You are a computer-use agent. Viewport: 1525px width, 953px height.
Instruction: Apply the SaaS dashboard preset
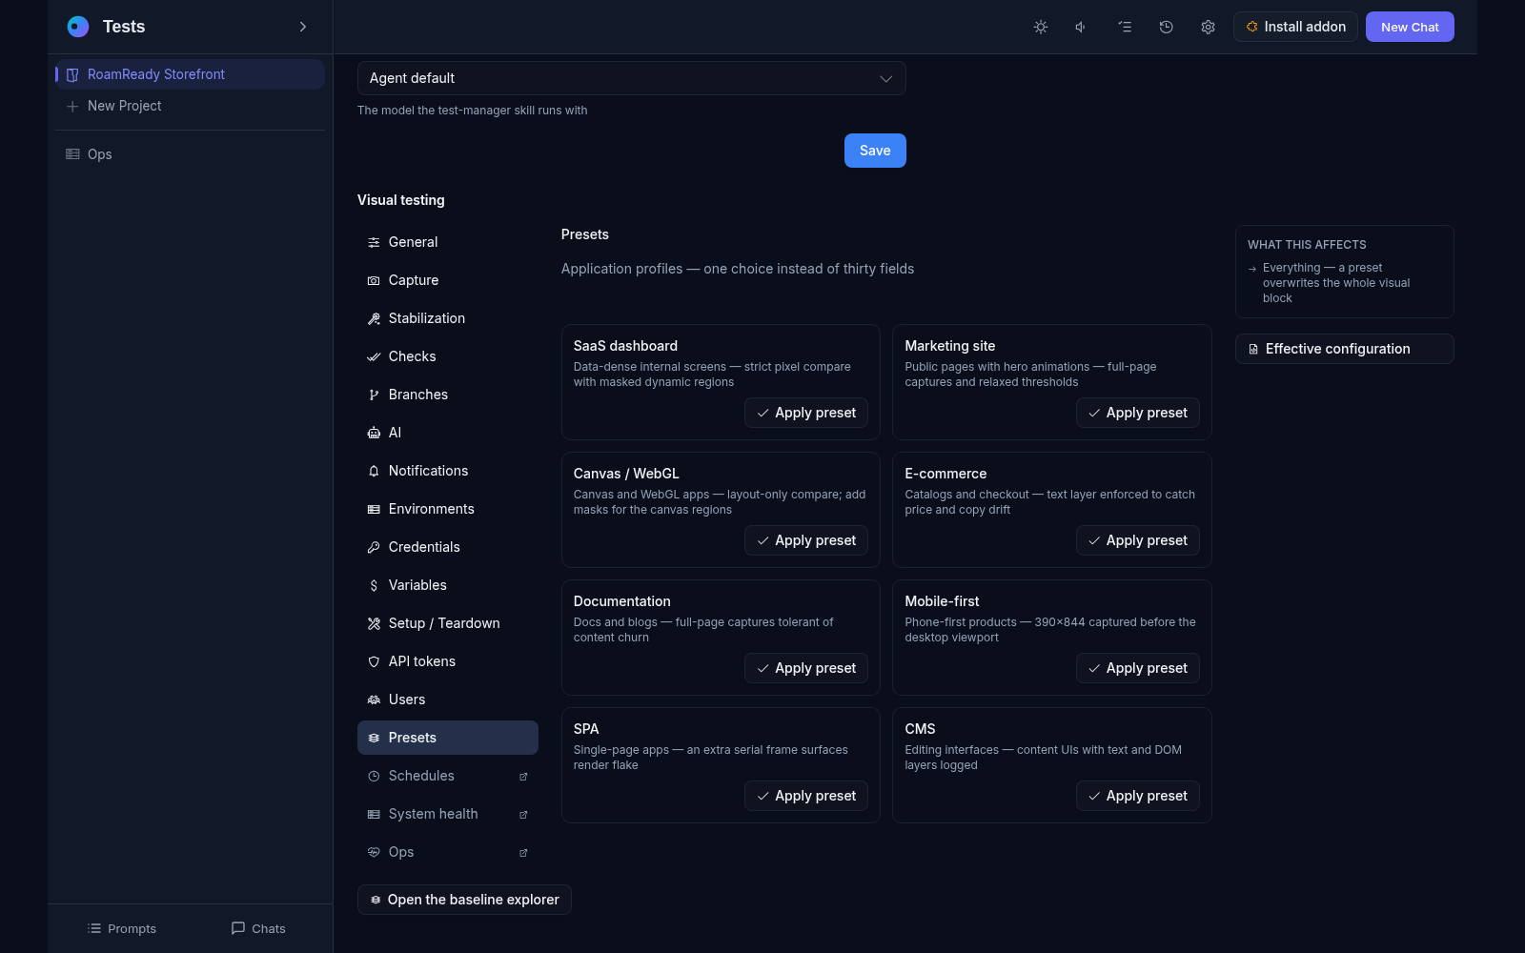806,413
